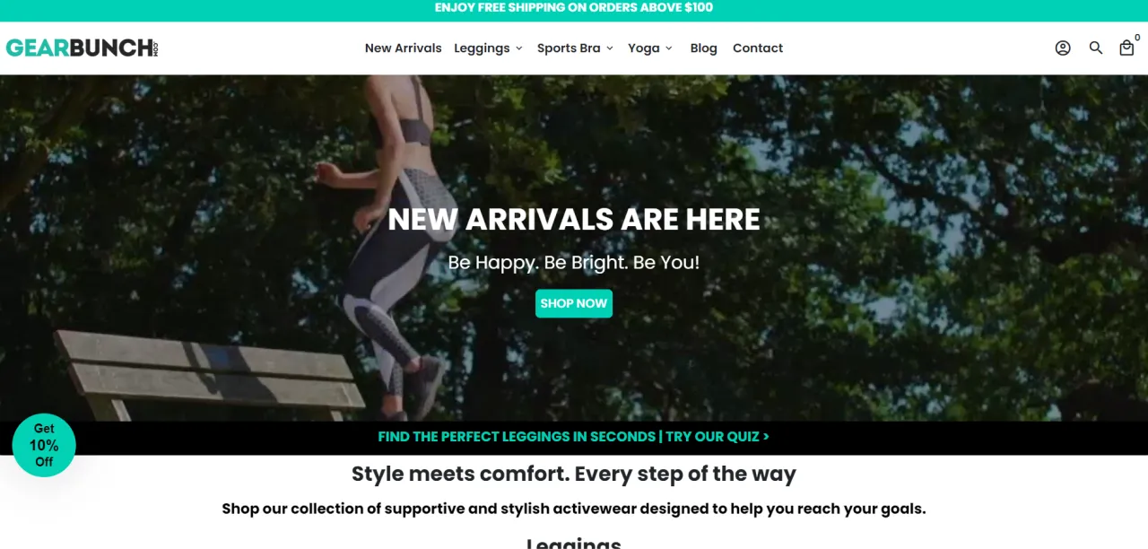Expand the Sports Bra dropdown chevron
The height and width of the screenshot is (549, 1148).
[610, 48]
